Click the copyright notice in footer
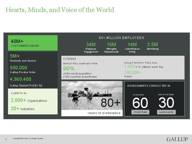 coord(28,138)
